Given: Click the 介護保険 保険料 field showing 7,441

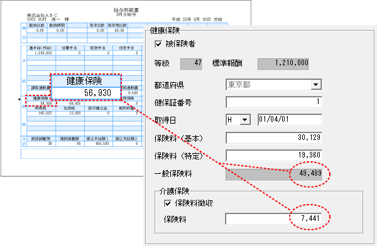Looking at the screenshot, I should pos(273,218).
